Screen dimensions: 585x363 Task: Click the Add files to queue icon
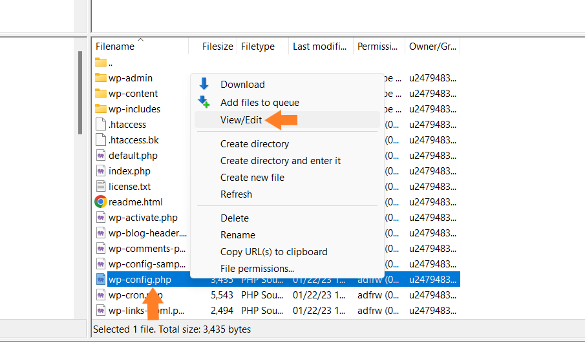click(204, 102)
